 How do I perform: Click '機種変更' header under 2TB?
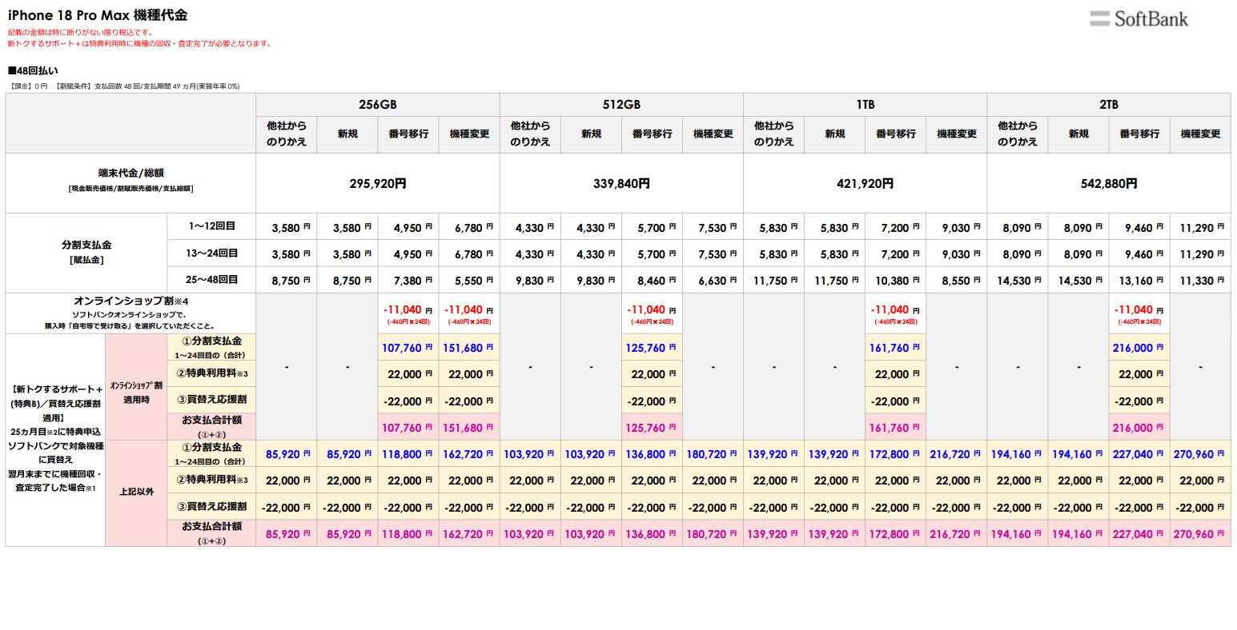1200,134
